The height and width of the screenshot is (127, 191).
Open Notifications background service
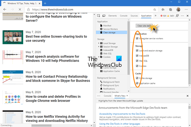tap(109, 89)
